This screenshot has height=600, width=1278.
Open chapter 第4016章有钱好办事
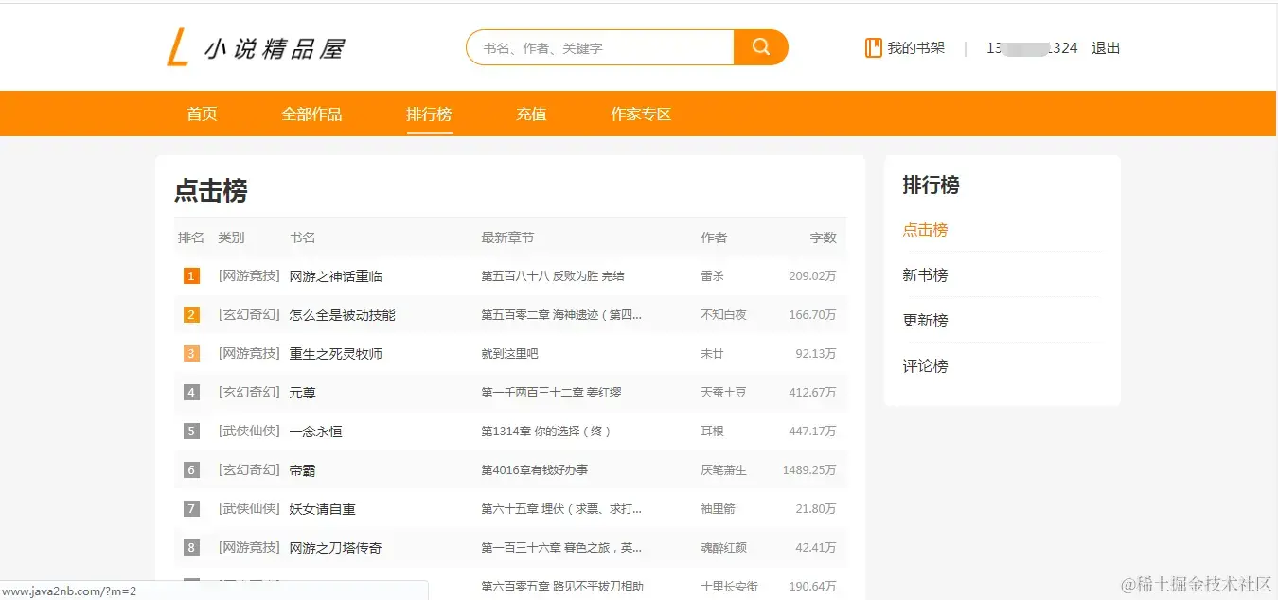(535, 470)
